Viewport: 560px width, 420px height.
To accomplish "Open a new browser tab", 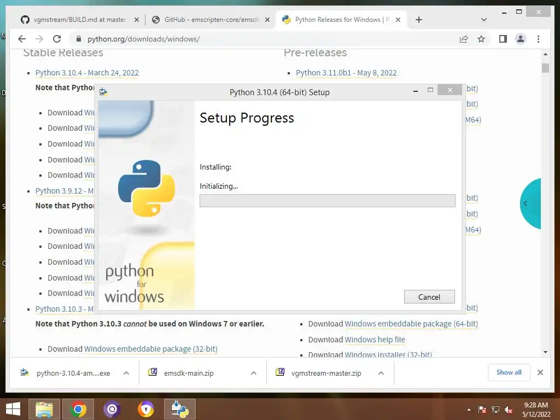I will tap(419, 20).
